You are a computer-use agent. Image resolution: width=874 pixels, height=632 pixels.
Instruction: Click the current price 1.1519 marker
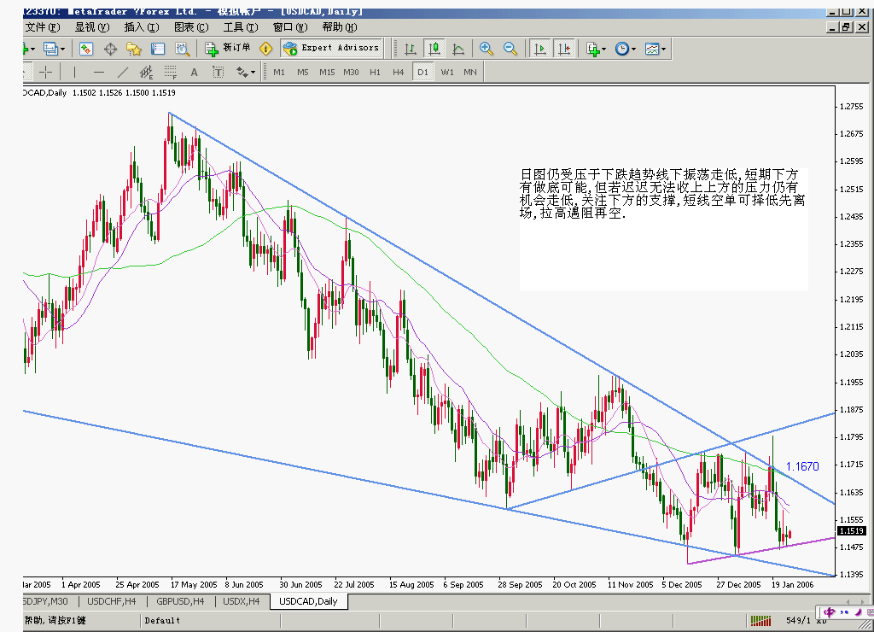851,531
